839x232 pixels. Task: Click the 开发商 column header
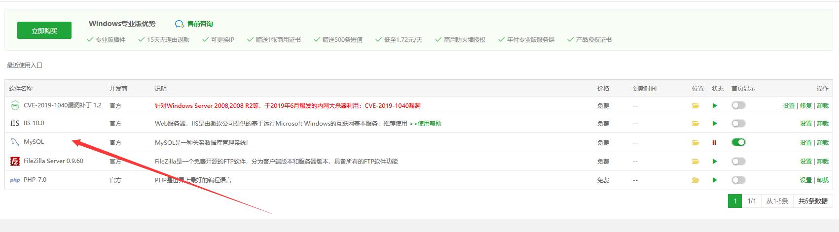click(x=118, y=89)
